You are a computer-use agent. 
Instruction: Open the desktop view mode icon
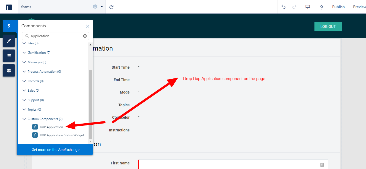[308, 7]
